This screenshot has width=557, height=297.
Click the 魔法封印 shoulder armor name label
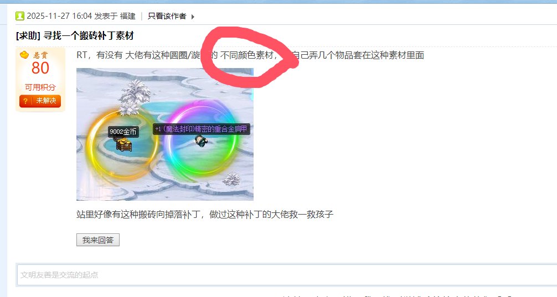(x=202, y=129)
